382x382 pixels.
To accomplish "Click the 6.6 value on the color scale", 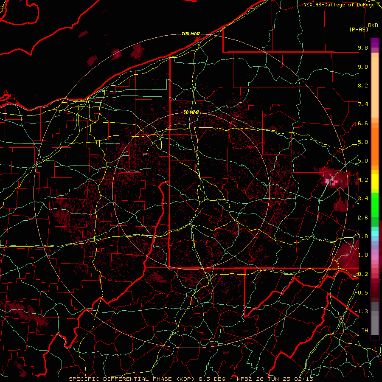I will pyautogui.click(x=363, y=123).
